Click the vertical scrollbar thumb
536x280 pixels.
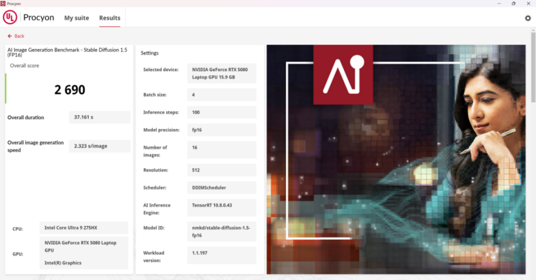(533, 68)
